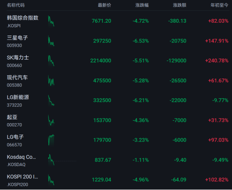
Task: Sort by 涨跌幅 column header
Action: coord(142,5)
